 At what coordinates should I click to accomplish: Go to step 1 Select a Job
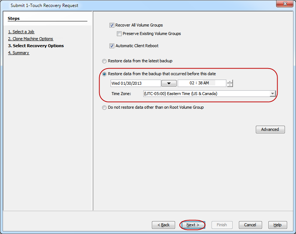[21, 32]
